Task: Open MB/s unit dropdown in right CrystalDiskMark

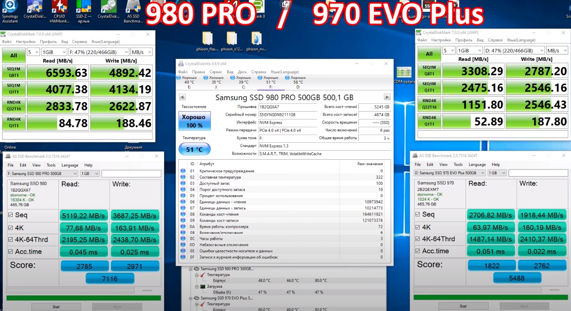Action: click(x=557, y=50)
